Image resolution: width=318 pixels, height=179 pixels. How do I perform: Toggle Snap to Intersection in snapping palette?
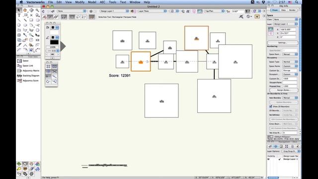[x=55, y=72]
